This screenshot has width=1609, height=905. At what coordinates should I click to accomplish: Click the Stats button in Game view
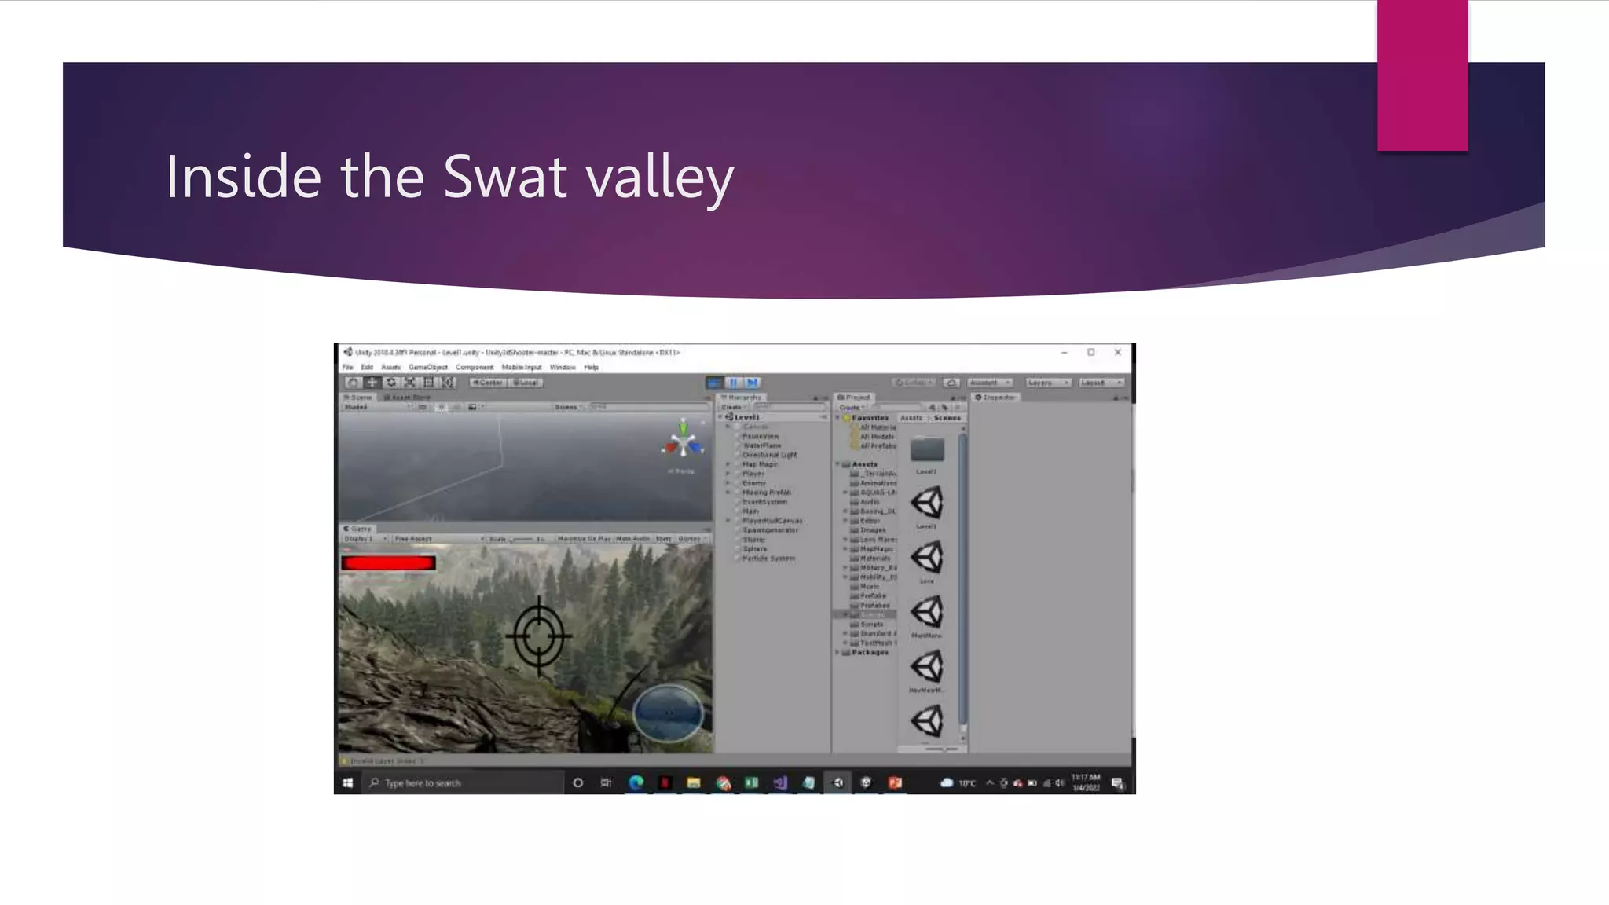coord(664,539)
